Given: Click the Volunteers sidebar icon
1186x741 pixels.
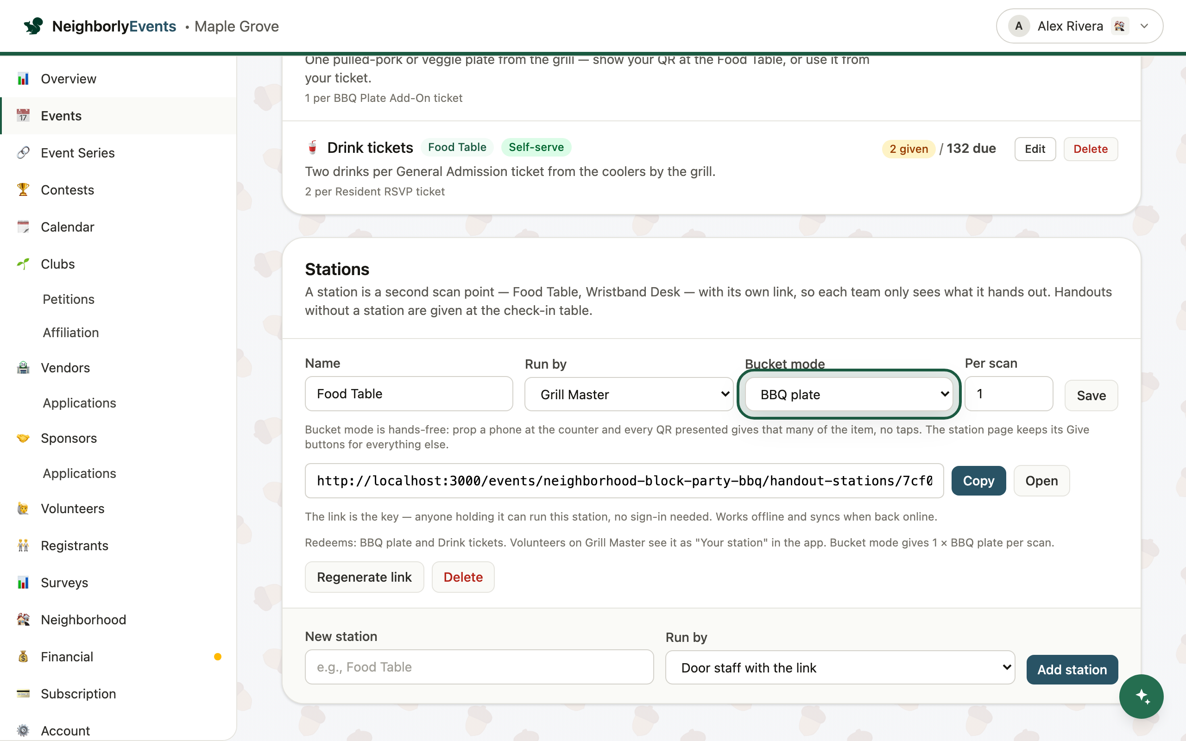Looking at the screenshot, I should [23, 509].
